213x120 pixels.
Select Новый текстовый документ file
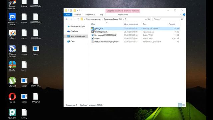(135, 42)
